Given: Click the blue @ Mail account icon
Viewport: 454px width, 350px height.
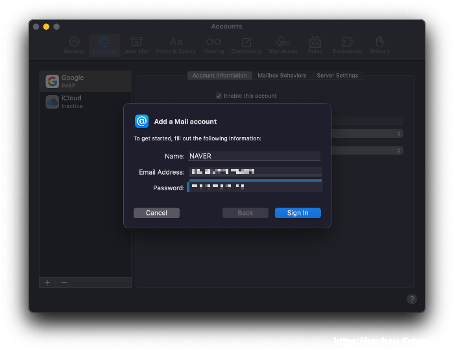Looking at the screenshot, I should click(141, 121).
